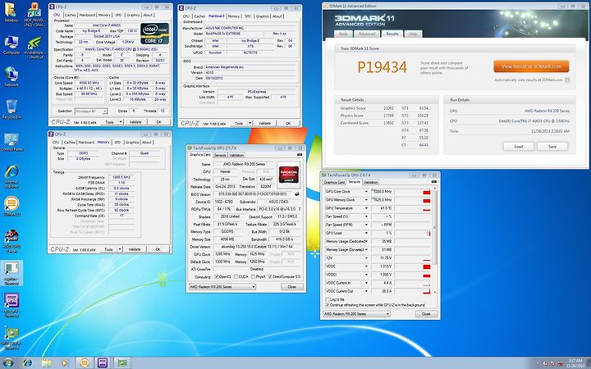
Task: Expand Tools arrow in CPU-Z Mainboard window
Action: [x=250, y=123]
